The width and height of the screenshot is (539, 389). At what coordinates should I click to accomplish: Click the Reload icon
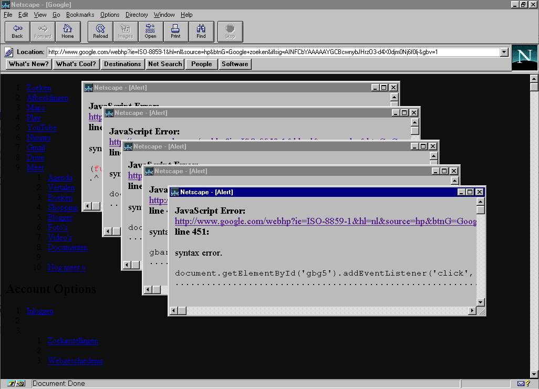point(99,31)
